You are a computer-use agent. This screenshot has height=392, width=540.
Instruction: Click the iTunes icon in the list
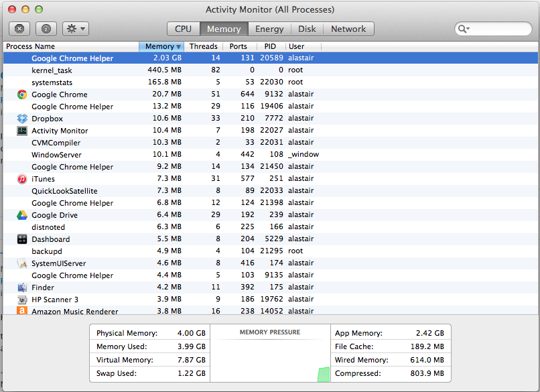22,179
